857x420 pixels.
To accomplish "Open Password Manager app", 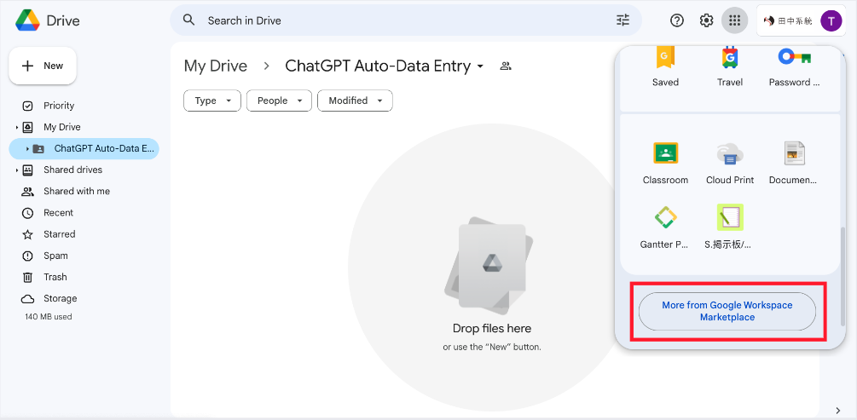I will (794, 66).
